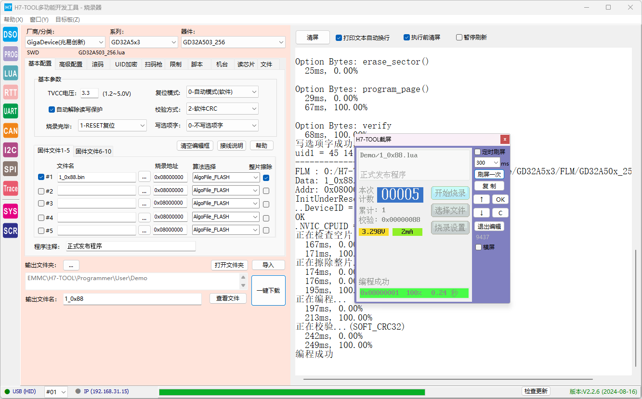
Task: Browse file for firmware row #4
Action: [x=144, y=217]
